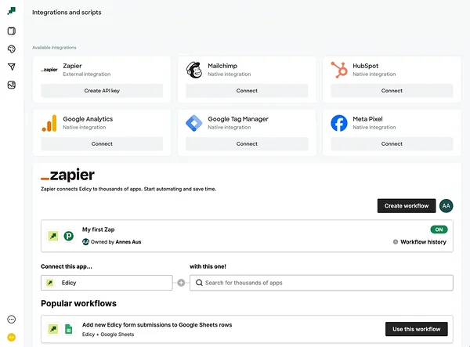470x347 pixels.
Task: Connect the Meta Pixel integration
Action: coord(392,144)
